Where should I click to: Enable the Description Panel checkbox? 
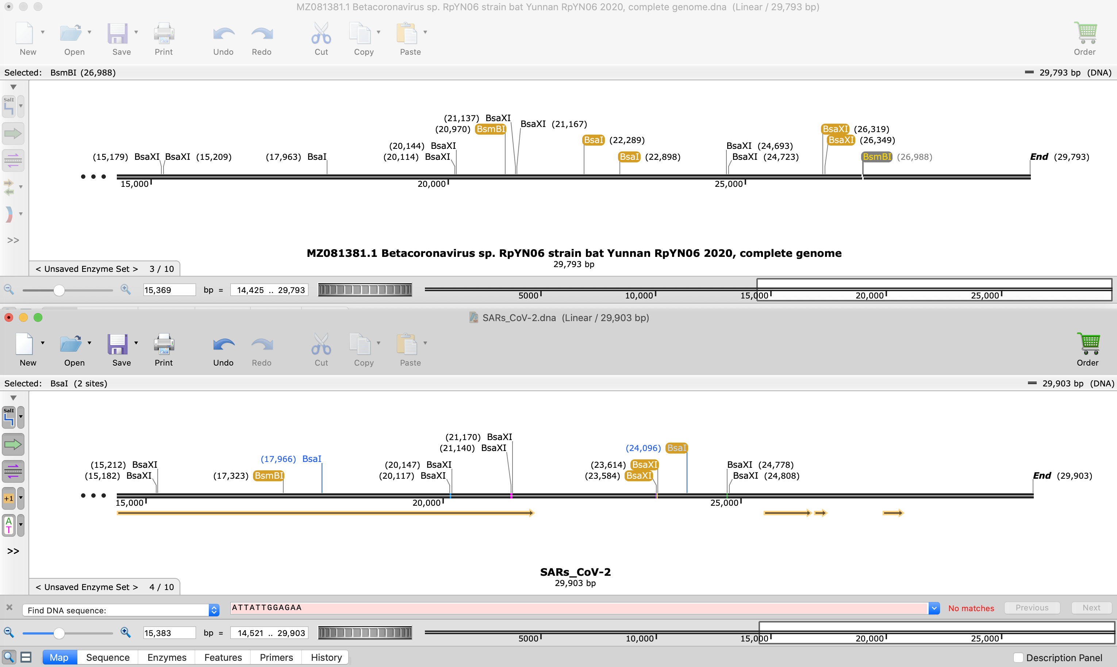(1018, 658)
